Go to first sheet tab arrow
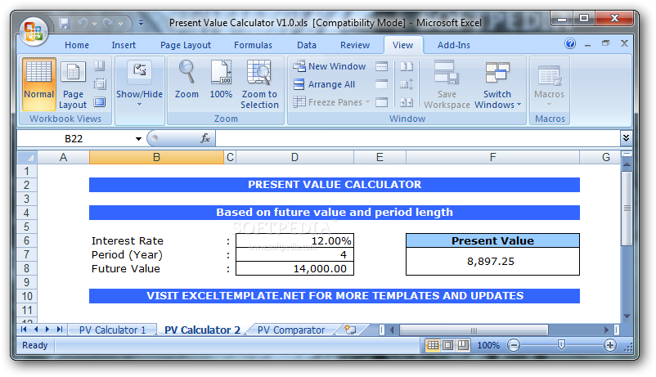656x377 pixels. [x=24, y=330]
